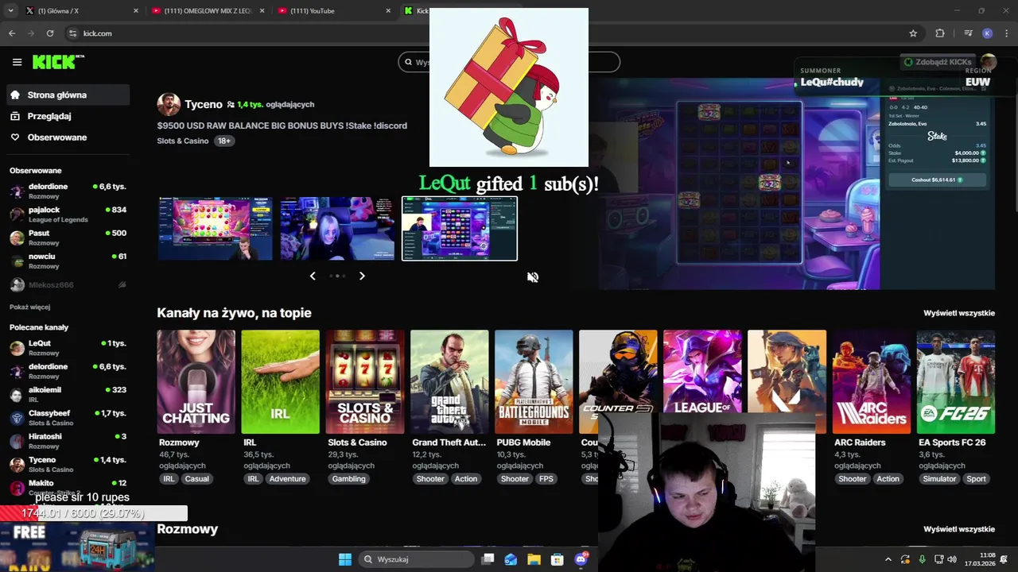This screenshot has height=572, width=1018.
Task: Click the Zdobądź KICKs button
Action: 938,62
